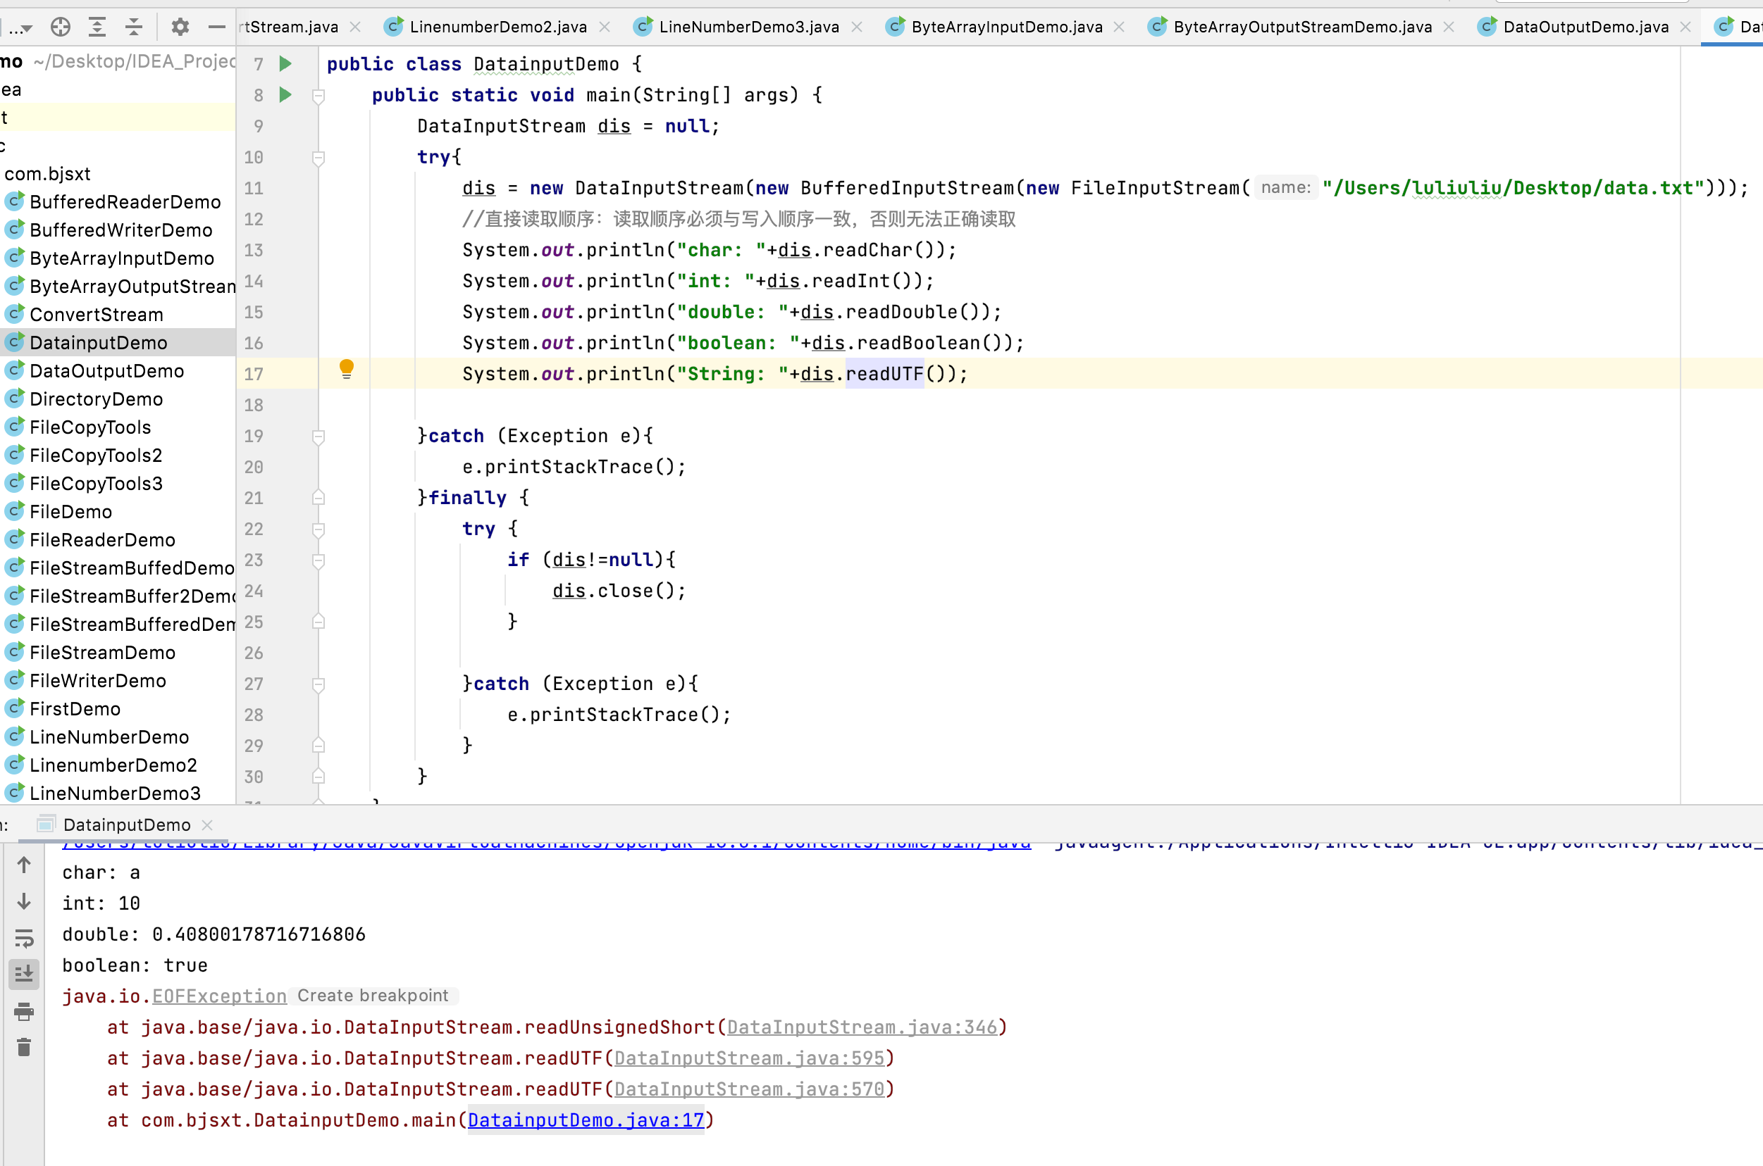The height and width of the screenshot is (1166, 1763).
Task: Click the readUTF method call on line 17
Action: pyautogui.click(x=884, y=374)
